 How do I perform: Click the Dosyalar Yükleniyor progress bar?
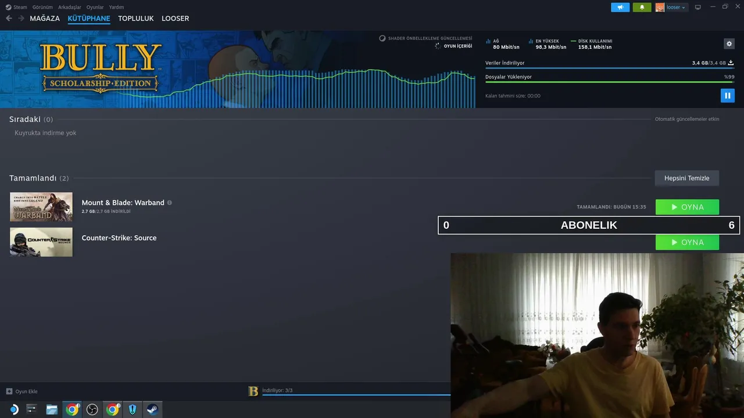click(x=609, y=82)
